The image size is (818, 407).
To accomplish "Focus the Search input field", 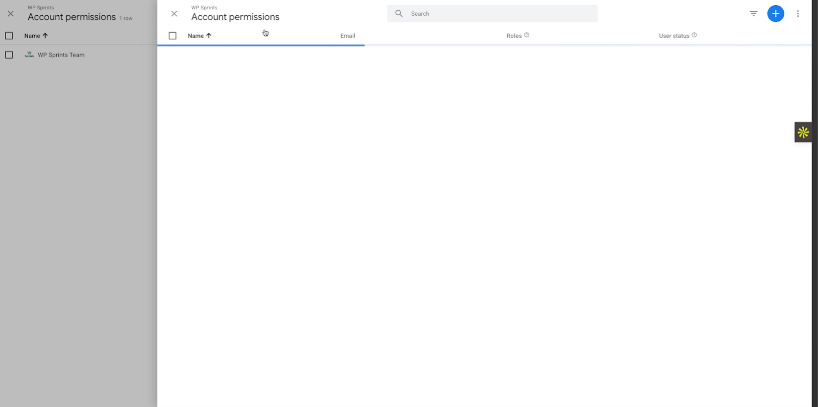I will click(x=501, y=14).
